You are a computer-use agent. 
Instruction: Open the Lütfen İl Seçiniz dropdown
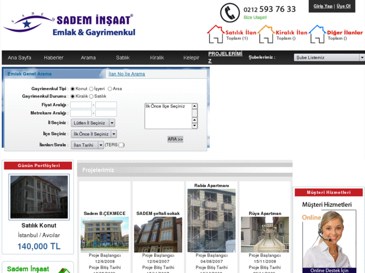pyautogui.click(x=93, y=123)
